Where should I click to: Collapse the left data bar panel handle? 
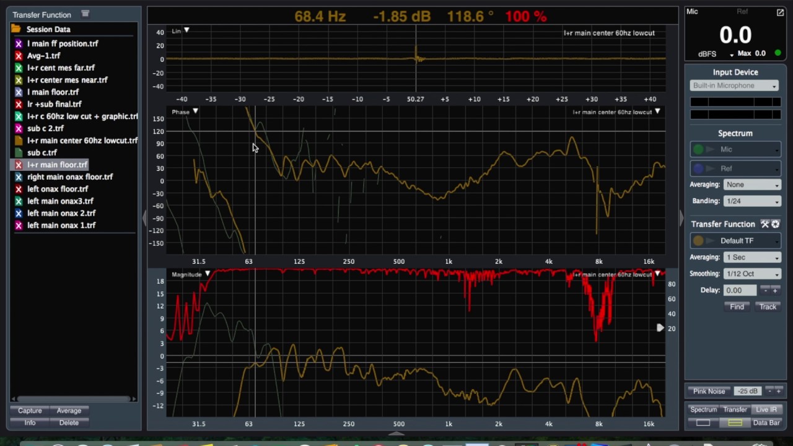click(x=144, y=218)
